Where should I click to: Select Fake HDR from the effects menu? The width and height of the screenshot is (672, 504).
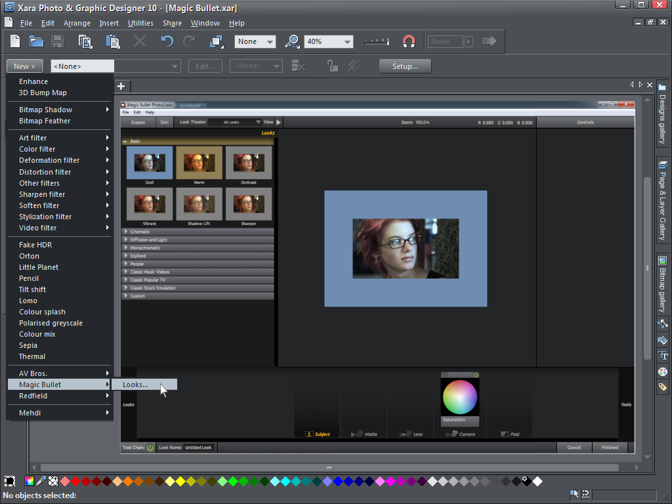tap(60, 245)
